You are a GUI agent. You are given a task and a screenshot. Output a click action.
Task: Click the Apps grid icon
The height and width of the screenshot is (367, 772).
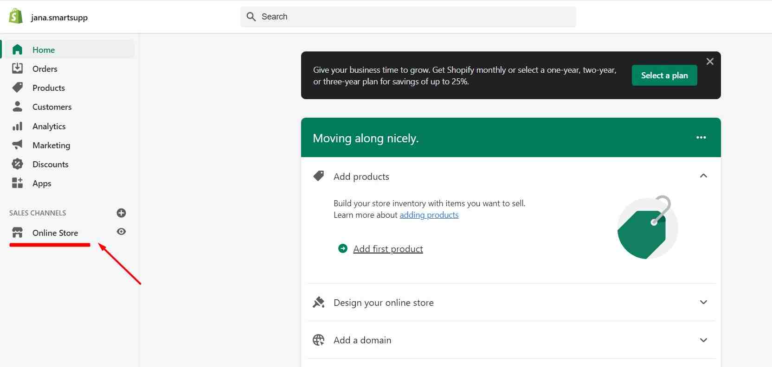[x=17, y=183]
